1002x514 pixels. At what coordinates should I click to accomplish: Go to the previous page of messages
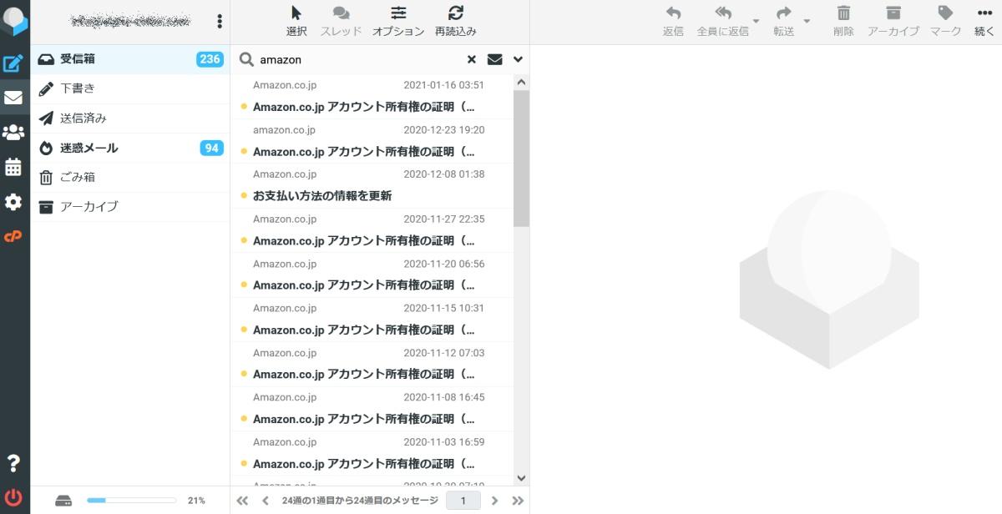point(266,501)
